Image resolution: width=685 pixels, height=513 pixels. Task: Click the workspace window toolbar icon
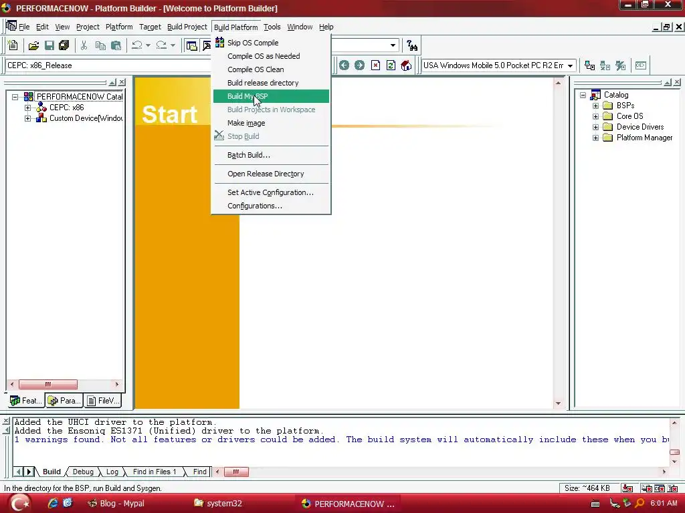pos(191,45)
